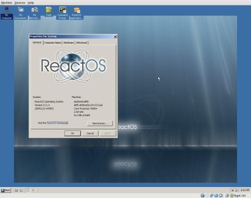Image resolution: width=251 pixels, height=198 pixels.
Task: Switch to virtual desktop 1
Action: tap(28, 190)
